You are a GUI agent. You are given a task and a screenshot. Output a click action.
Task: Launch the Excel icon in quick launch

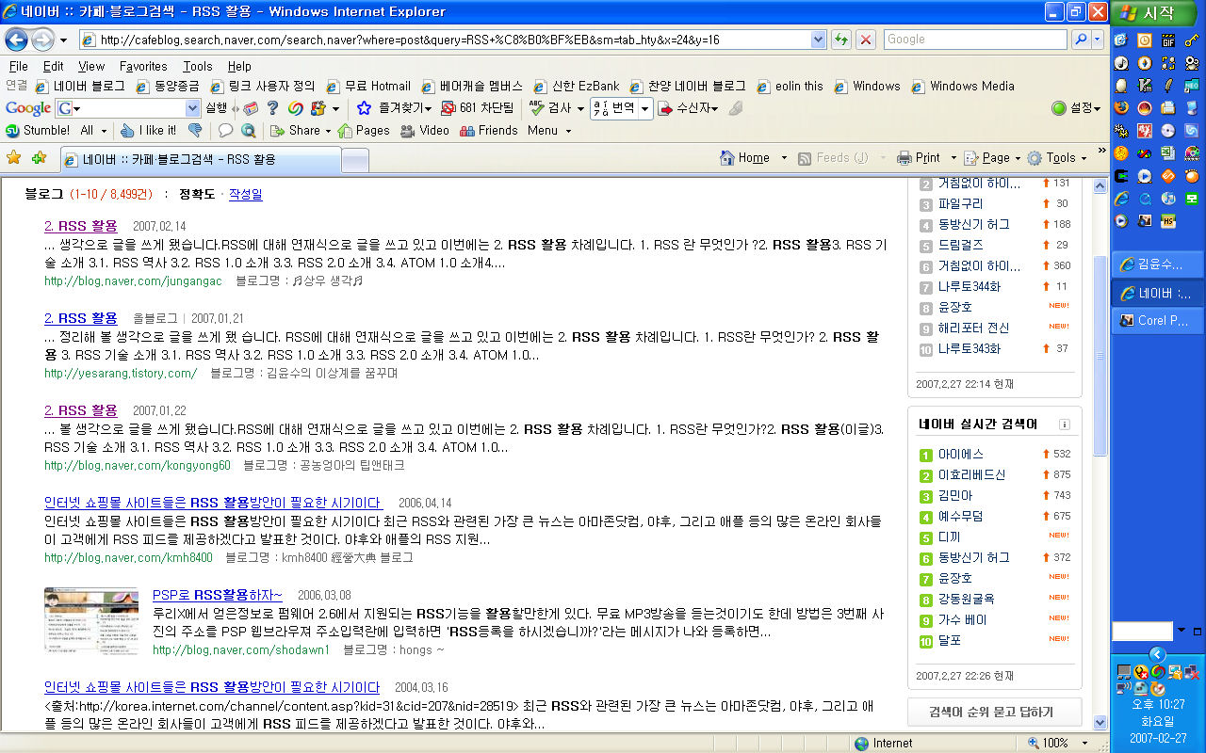point(1168,153)
